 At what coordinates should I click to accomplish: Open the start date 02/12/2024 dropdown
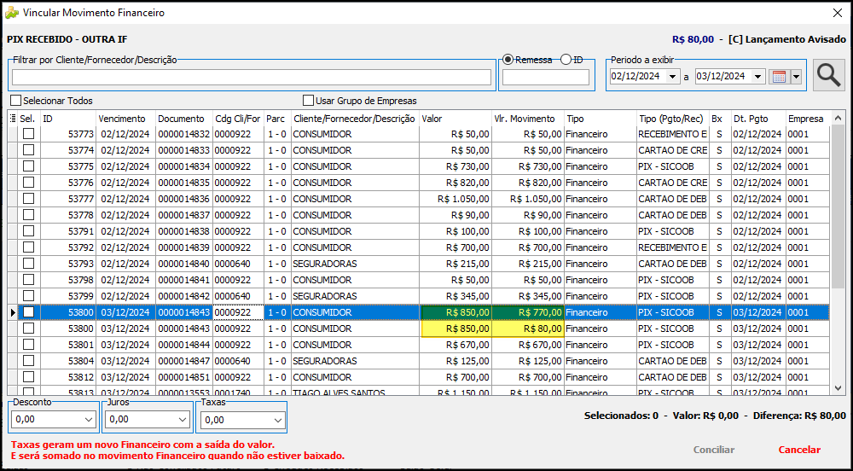pyautogui.click(x=673, y=77)
